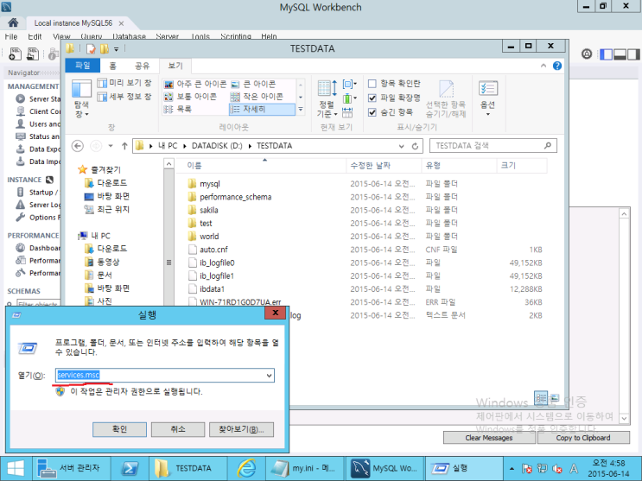The image size is (642, 481).
Task: Click the Navigation pane (탐색 창) icon
Action: (81, 92)
